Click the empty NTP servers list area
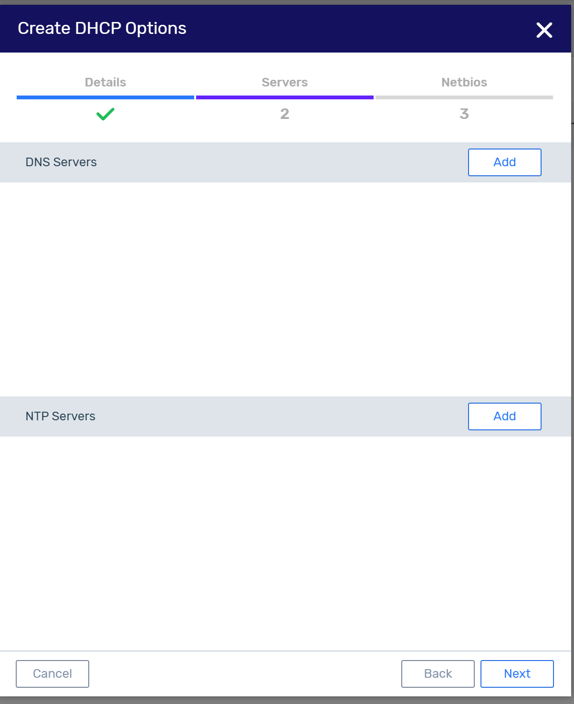Viewport: 574px width, 704px height. pos(285,542)
